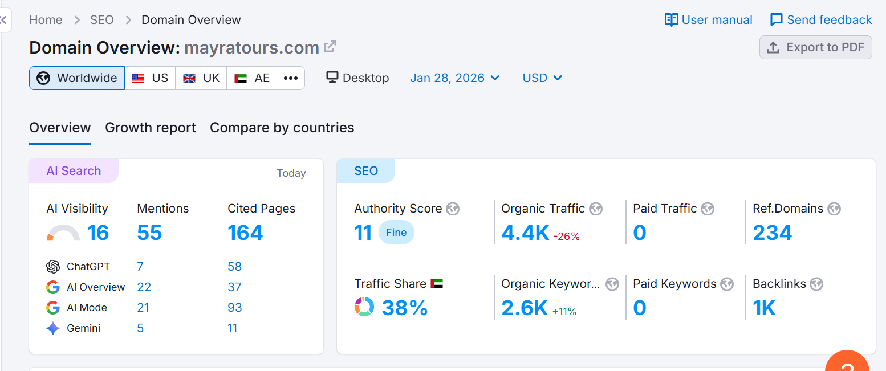This screenshot has height=371, width=886.
Task: Click the Worldwide globe icon
Action: pos(43,78)
